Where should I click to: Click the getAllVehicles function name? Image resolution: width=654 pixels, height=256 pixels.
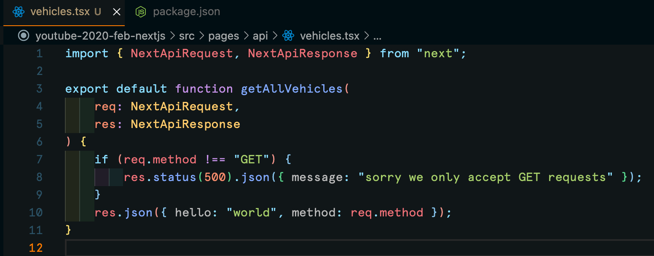point(292,89)
